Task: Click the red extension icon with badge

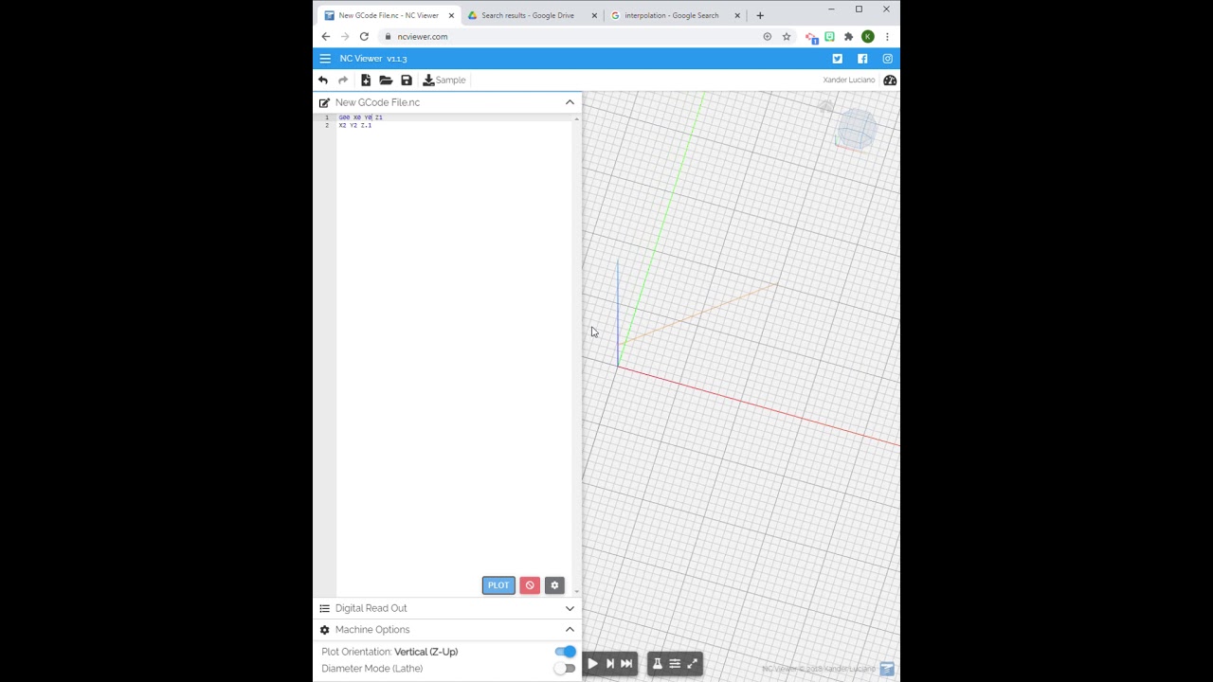Action: [811, 38]
